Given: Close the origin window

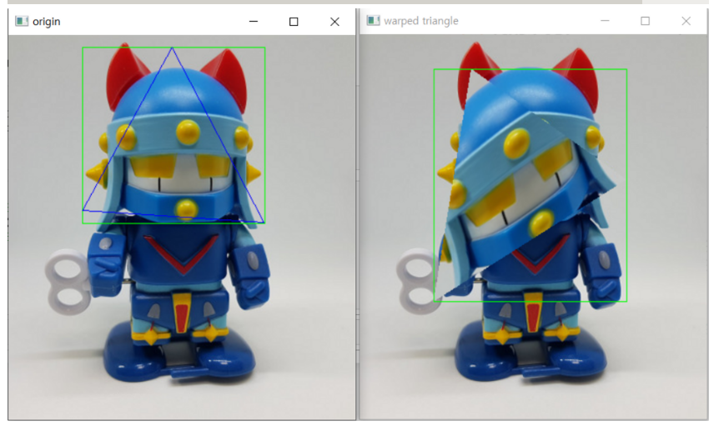Looking at the screenshot, I should point(334,22).
